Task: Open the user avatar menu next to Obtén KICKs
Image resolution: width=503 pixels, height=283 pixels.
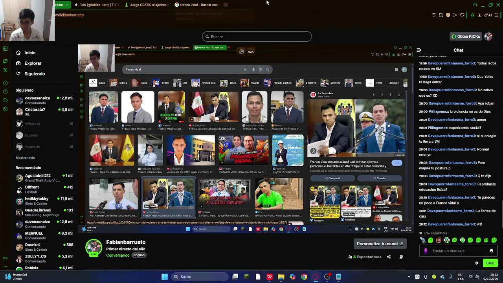Action: point(488,37)
